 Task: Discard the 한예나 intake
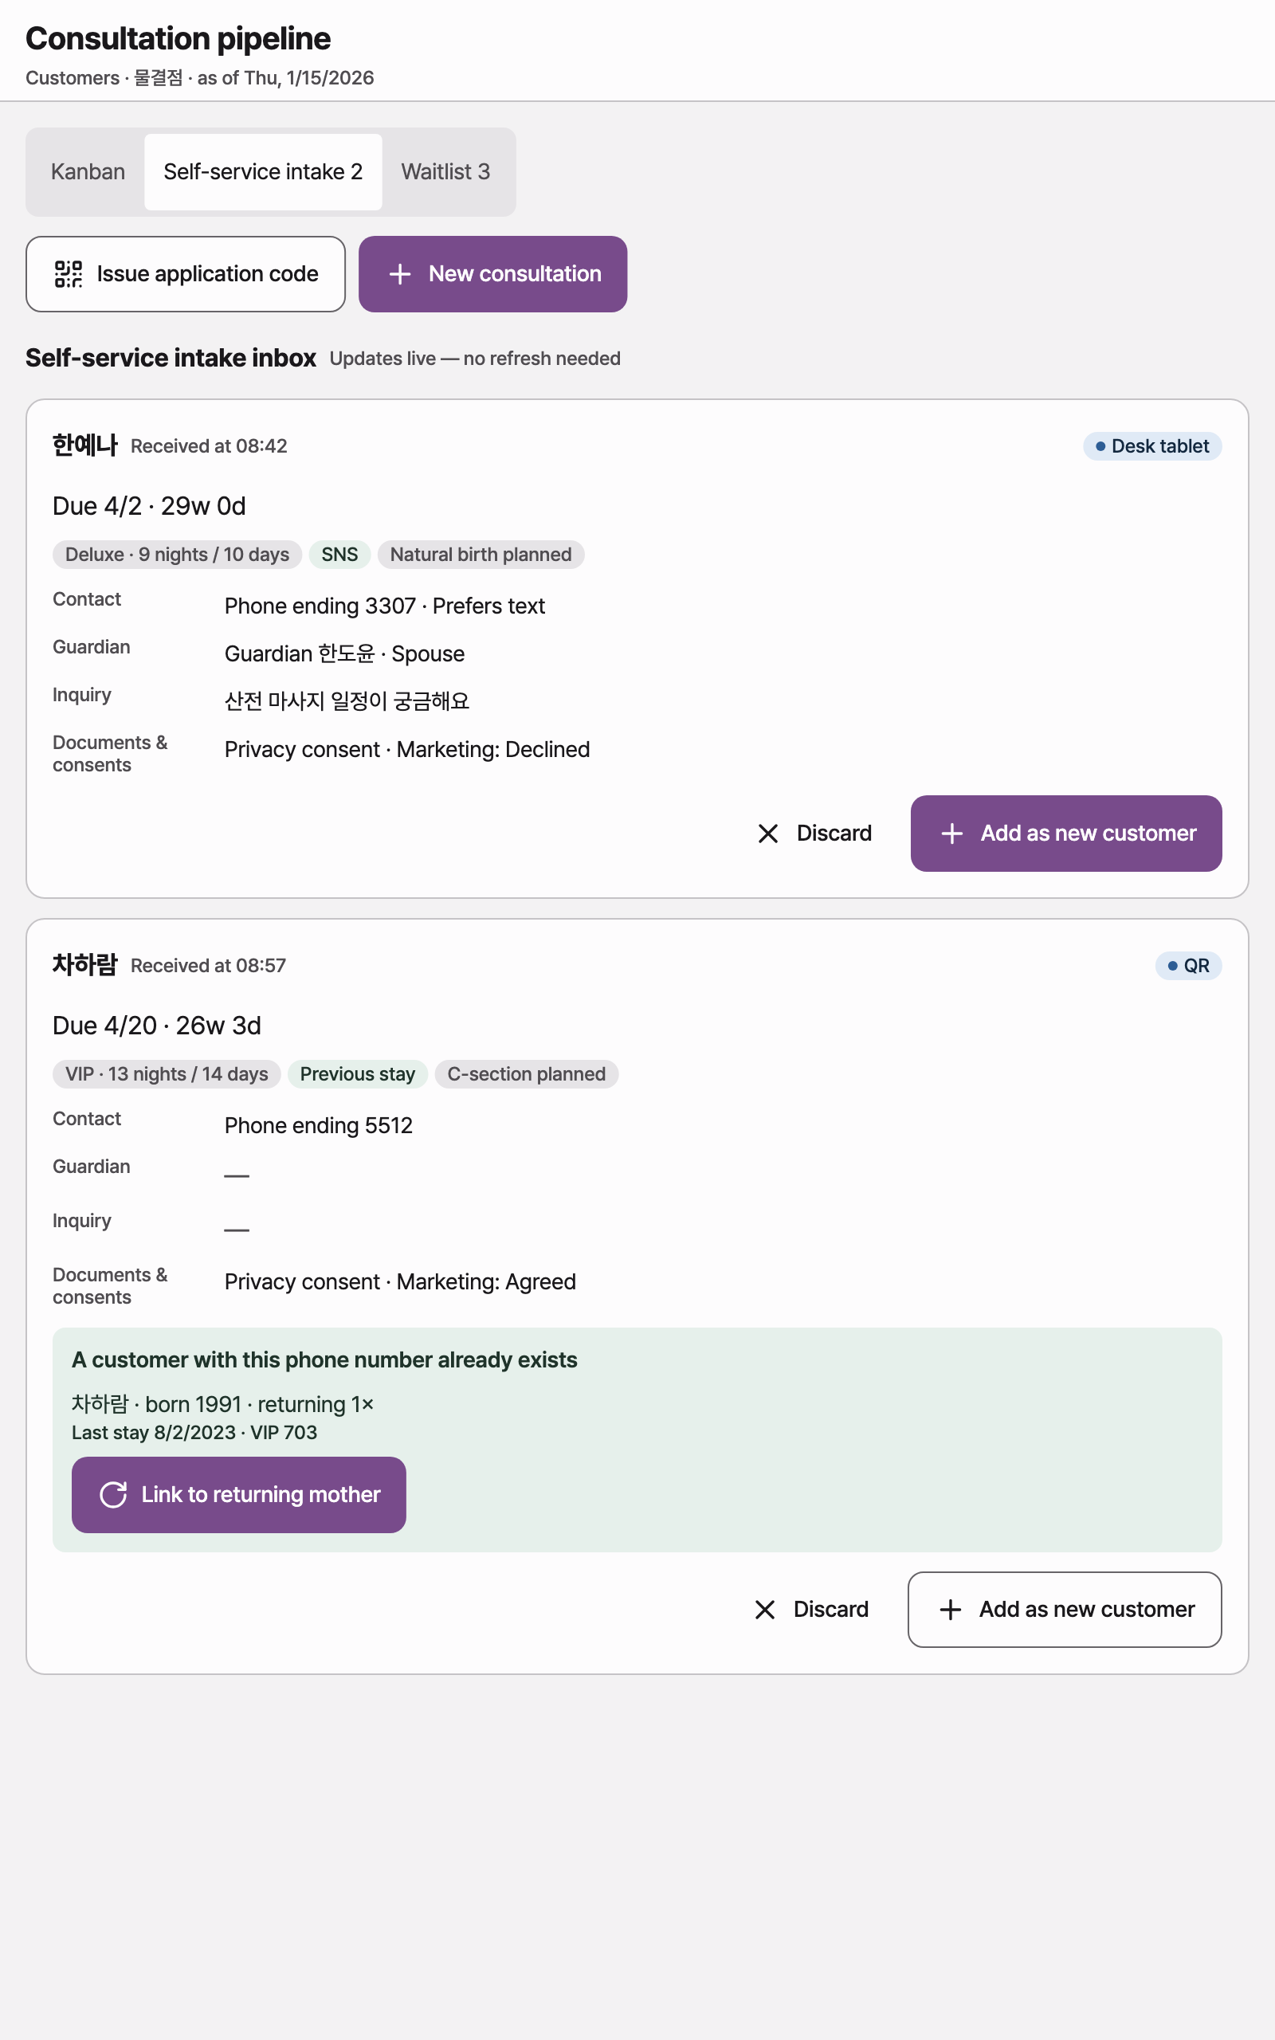(814, 834)
